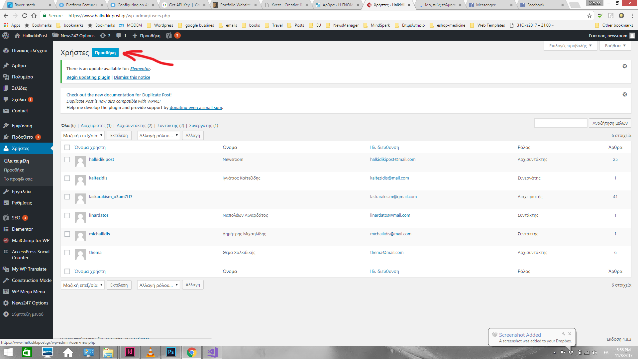
Task: Open the top role change dropdown
Action: (159, 136)
